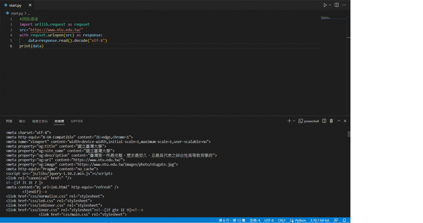This screenshot has width=423, height=223.
Task: Split the terminal pane
Action: pos(324,121)
